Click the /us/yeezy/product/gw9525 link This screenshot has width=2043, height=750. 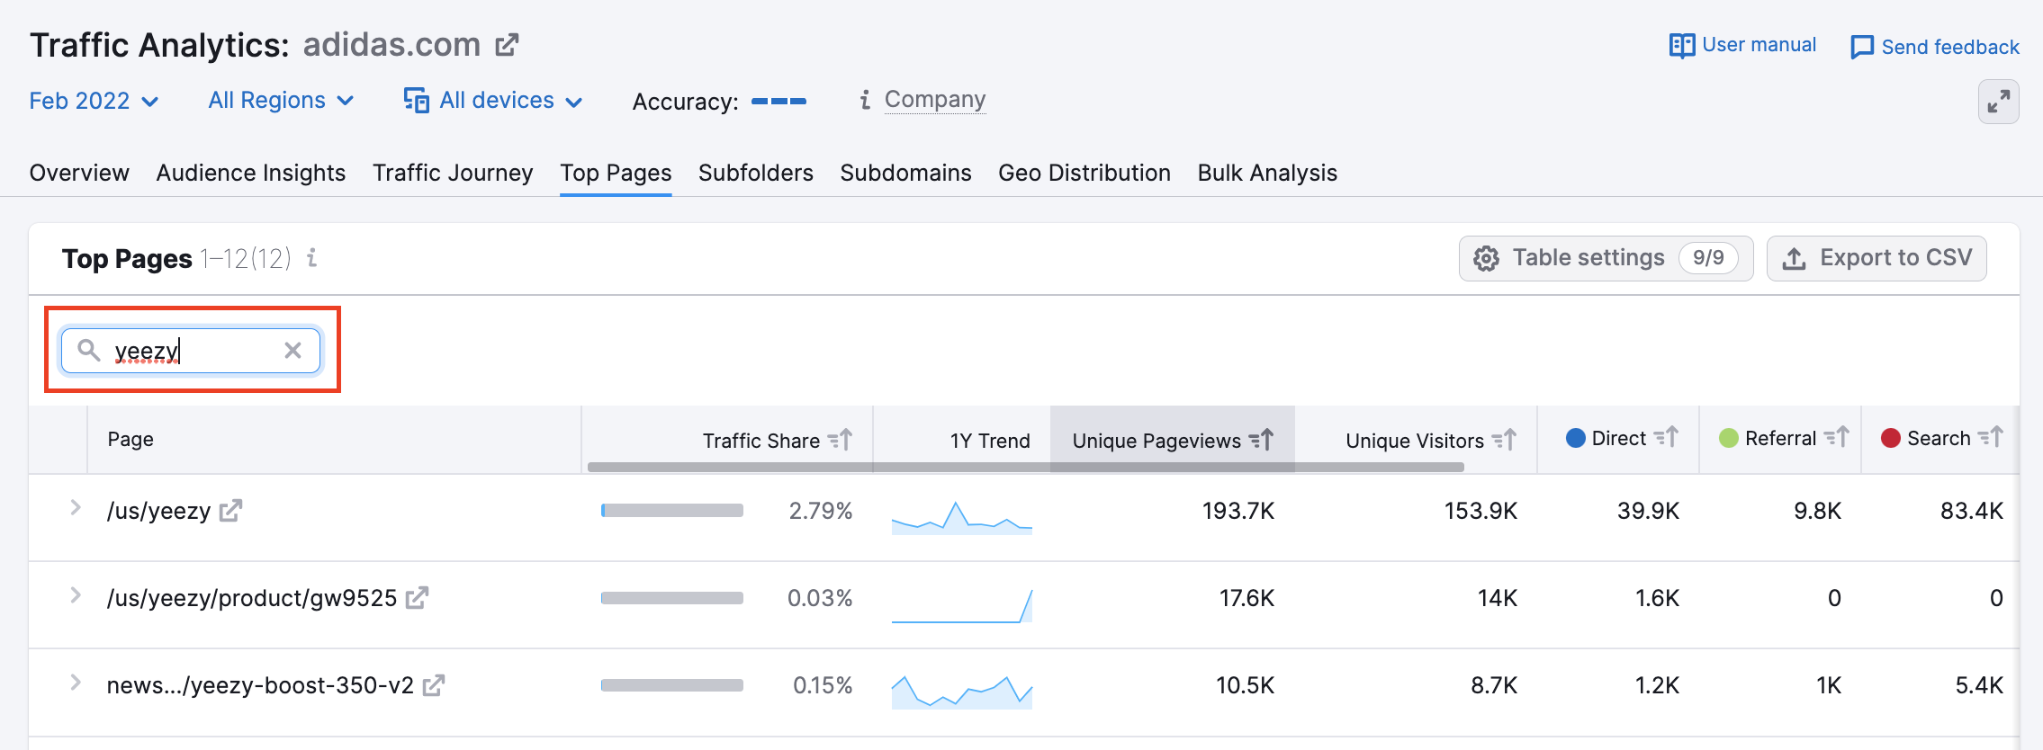[x=252, y=598]
